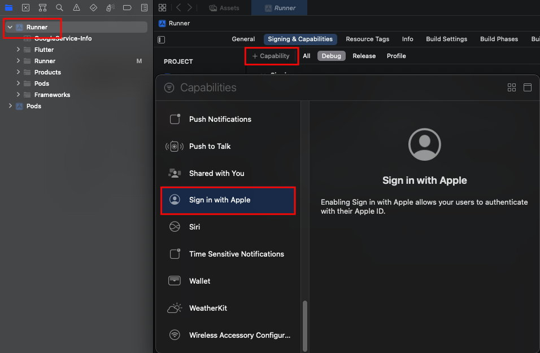Click the Shared with You icon
Viewport: 540px width, 353px height.
click(175, 173)
